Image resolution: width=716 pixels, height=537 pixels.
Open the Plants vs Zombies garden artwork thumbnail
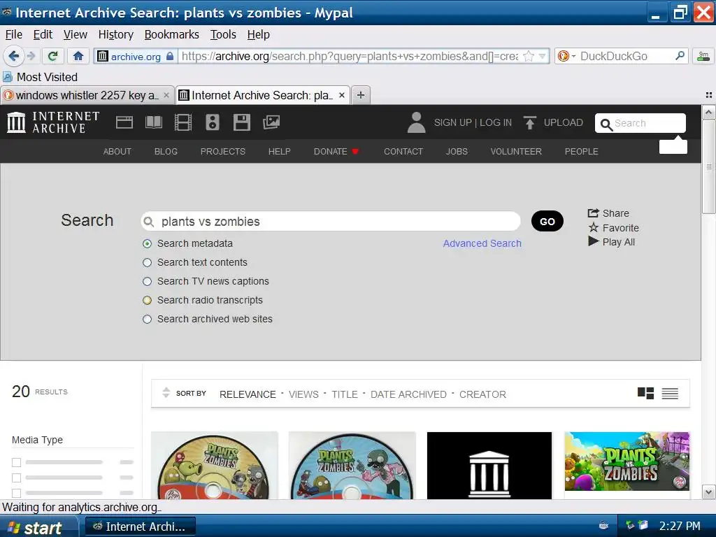point(627,461)
